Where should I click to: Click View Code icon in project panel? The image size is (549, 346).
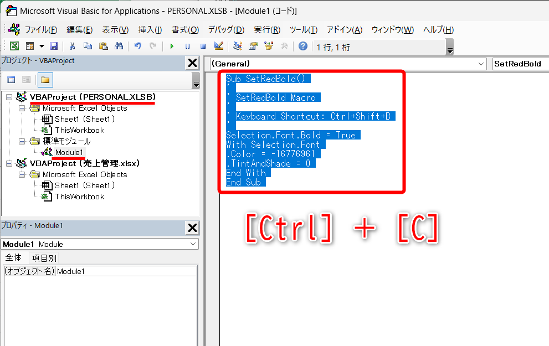tap(11, 80)
